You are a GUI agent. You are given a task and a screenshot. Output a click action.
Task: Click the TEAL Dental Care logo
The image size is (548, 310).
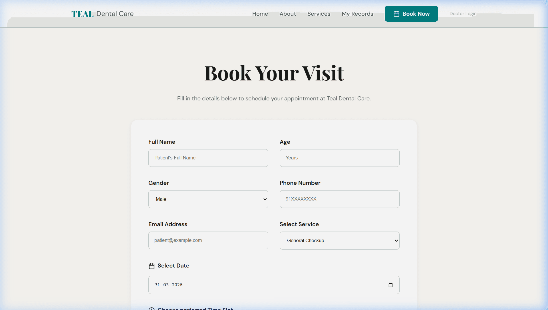pyautogui.click(x=102, y=14)
